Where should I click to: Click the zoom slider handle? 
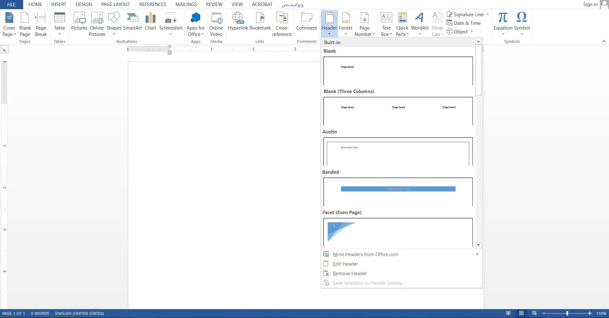click(x=567, y=313)
